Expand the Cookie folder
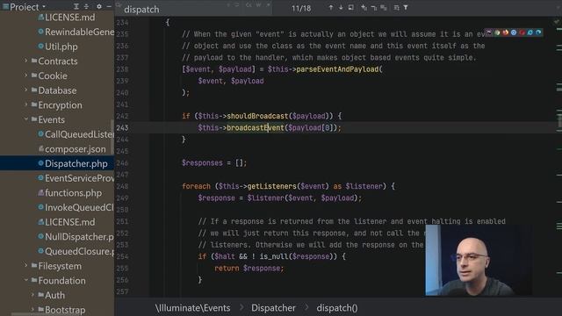This screenshot has width=562, height=316. point(25,75)
